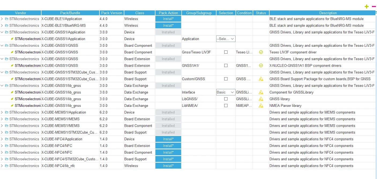Click the Pack/Bundle column header
Viewport: 377px width, 179px height.
[70, 13]
